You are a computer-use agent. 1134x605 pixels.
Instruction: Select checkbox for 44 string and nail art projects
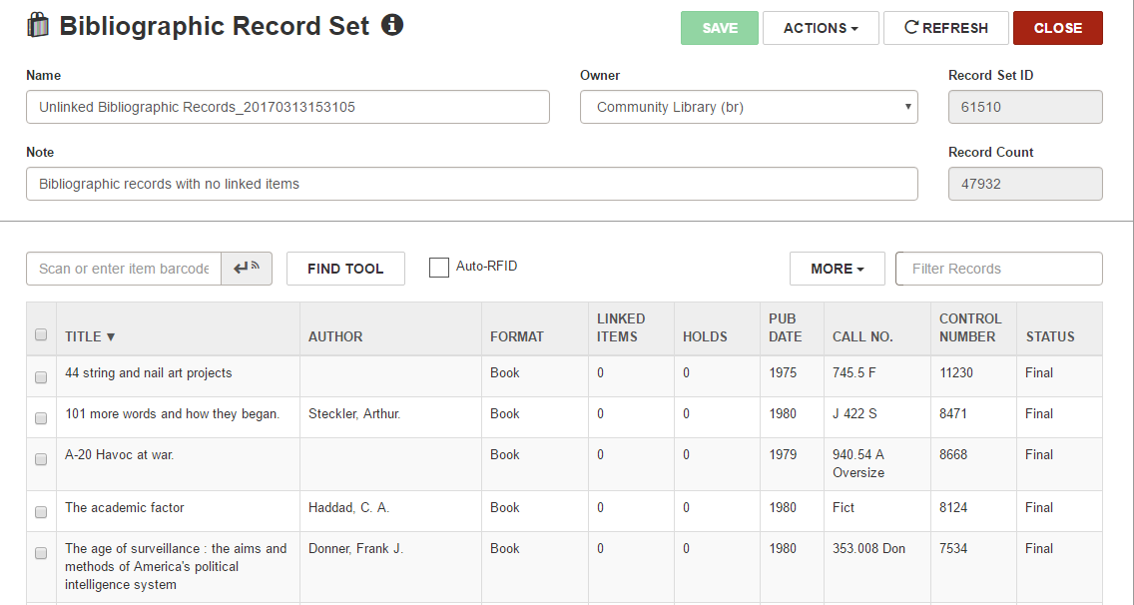(41, 377)
